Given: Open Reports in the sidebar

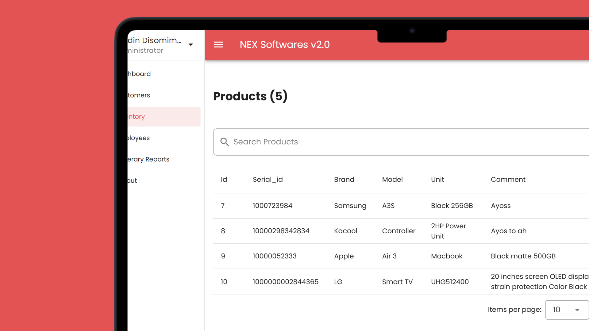Looking at the screenshot, I should (x=149, y=159).
